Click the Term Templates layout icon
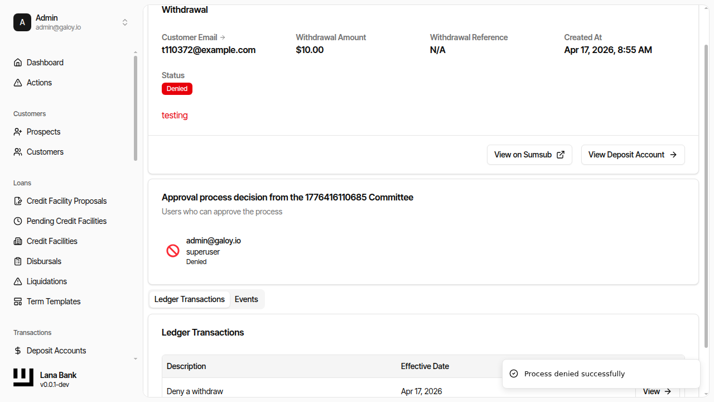This screenshot has width=714, height=402. (18, 301)
